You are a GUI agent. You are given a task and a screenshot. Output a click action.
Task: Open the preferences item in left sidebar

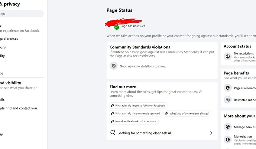point(9,39)
